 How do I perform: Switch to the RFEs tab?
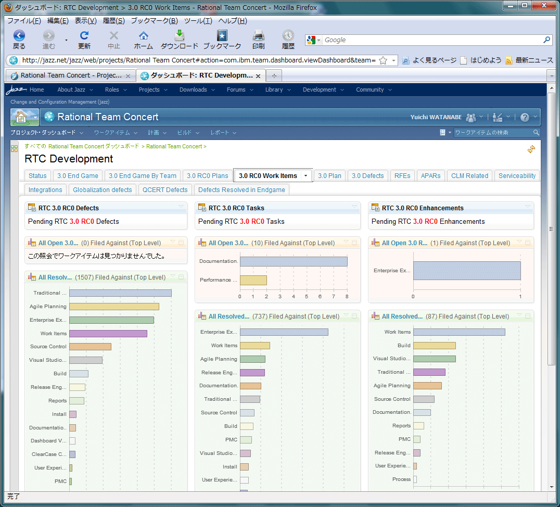tap(402, 176)
